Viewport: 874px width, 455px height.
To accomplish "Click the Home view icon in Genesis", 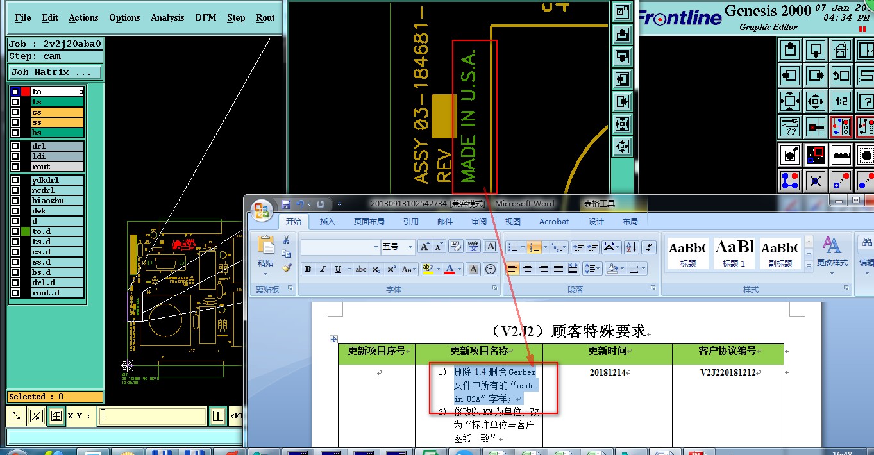I will coord(841,49).
